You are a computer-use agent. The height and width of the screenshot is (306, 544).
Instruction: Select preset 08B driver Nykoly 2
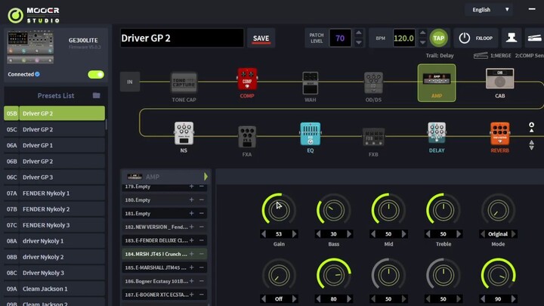54,257
